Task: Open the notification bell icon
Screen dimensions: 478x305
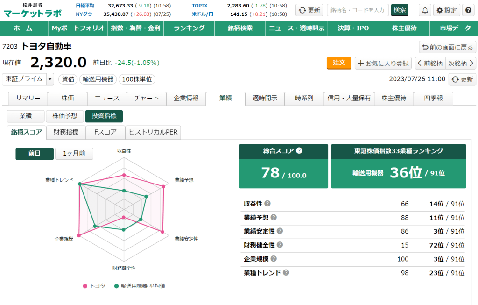Action: tap(425, 10)
